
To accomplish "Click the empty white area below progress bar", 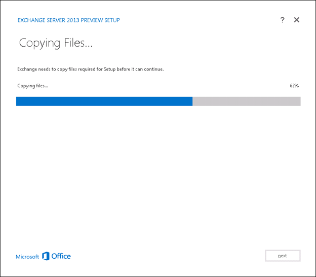I will pos(158,172).
